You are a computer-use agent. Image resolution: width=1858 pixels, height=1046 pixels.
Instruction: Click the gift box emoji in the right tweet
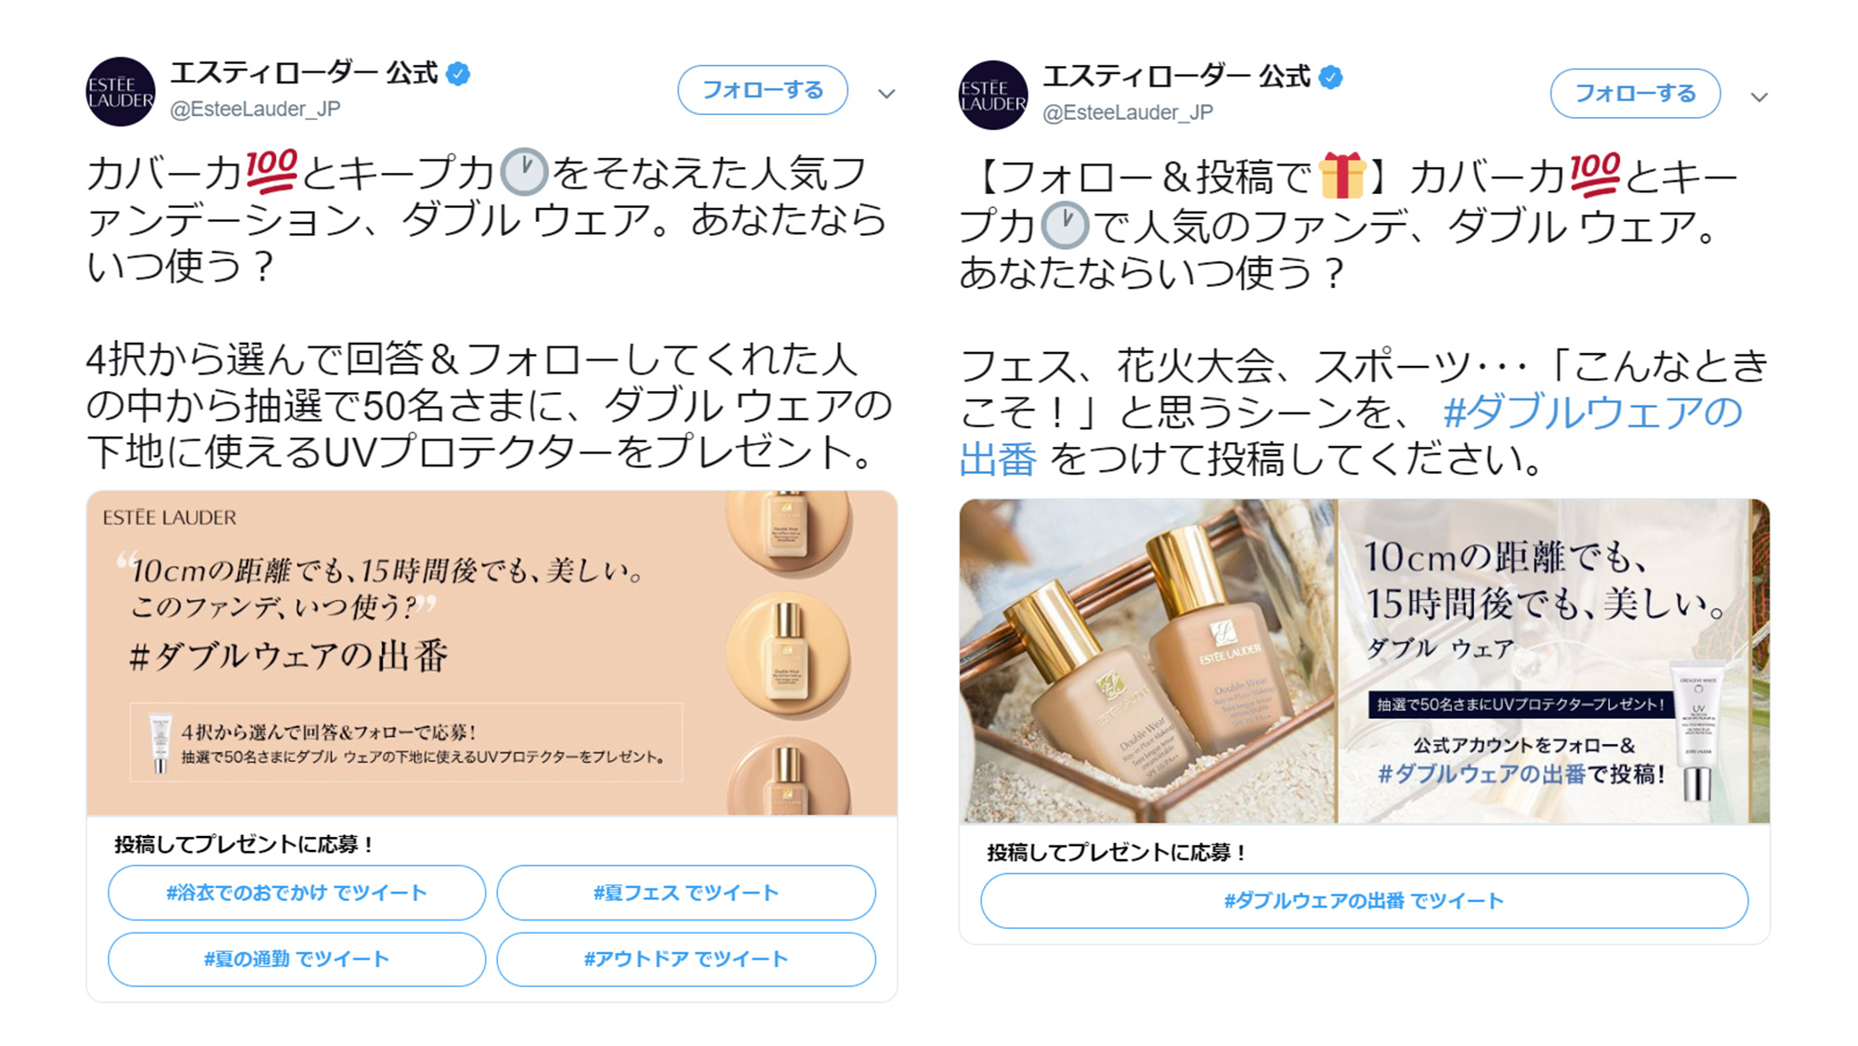tap(1342, 176)
